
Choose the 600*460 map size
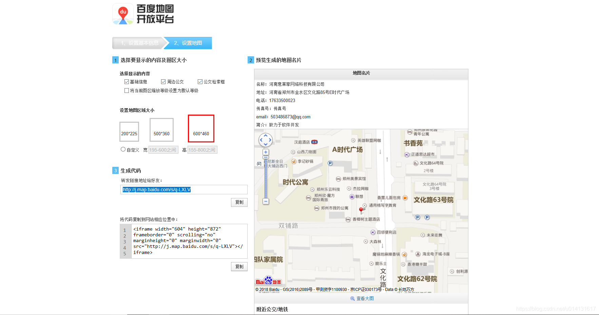point(201,129)
